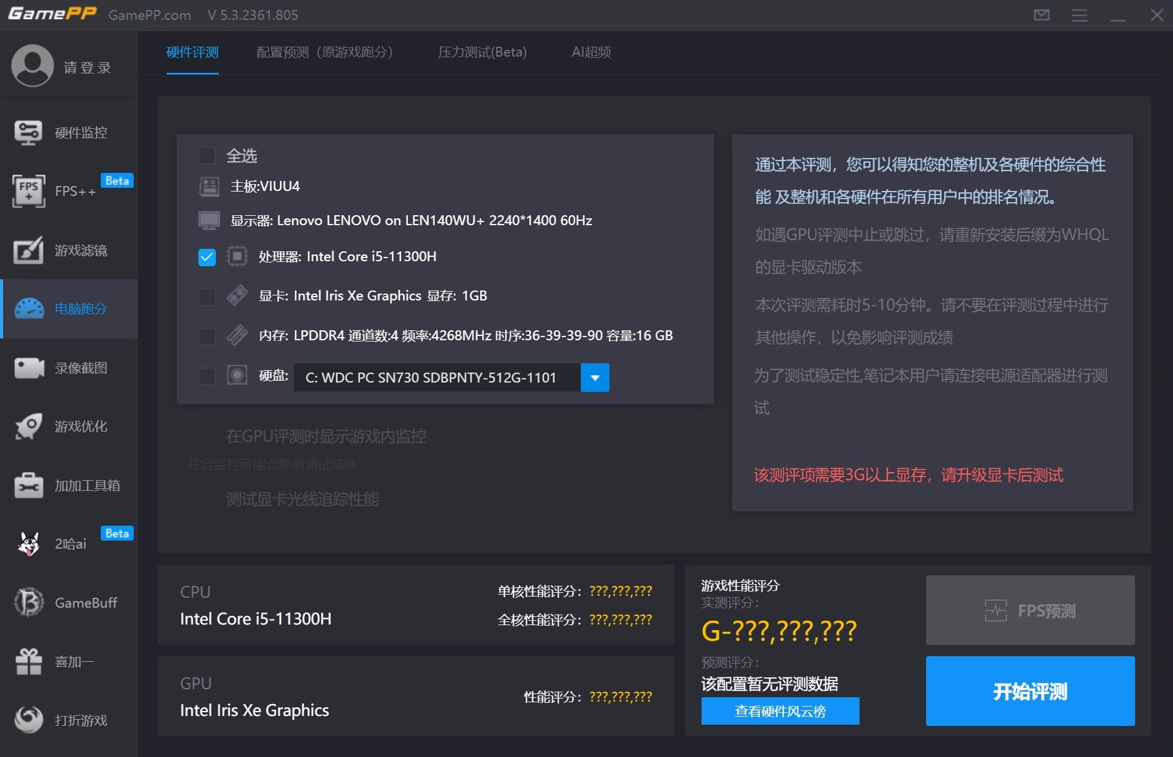The width and height of the screenshot is (1173, 757).
Task: Click the monitor icon beside 显示器
Action: pos(209,221)
